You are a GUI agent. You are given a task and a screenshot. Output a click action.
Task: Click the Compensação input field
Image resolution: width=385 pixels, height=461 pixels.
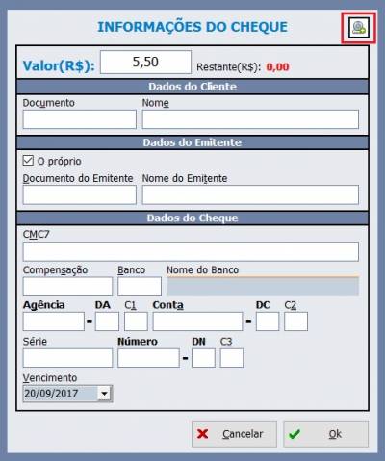[67, 287]
